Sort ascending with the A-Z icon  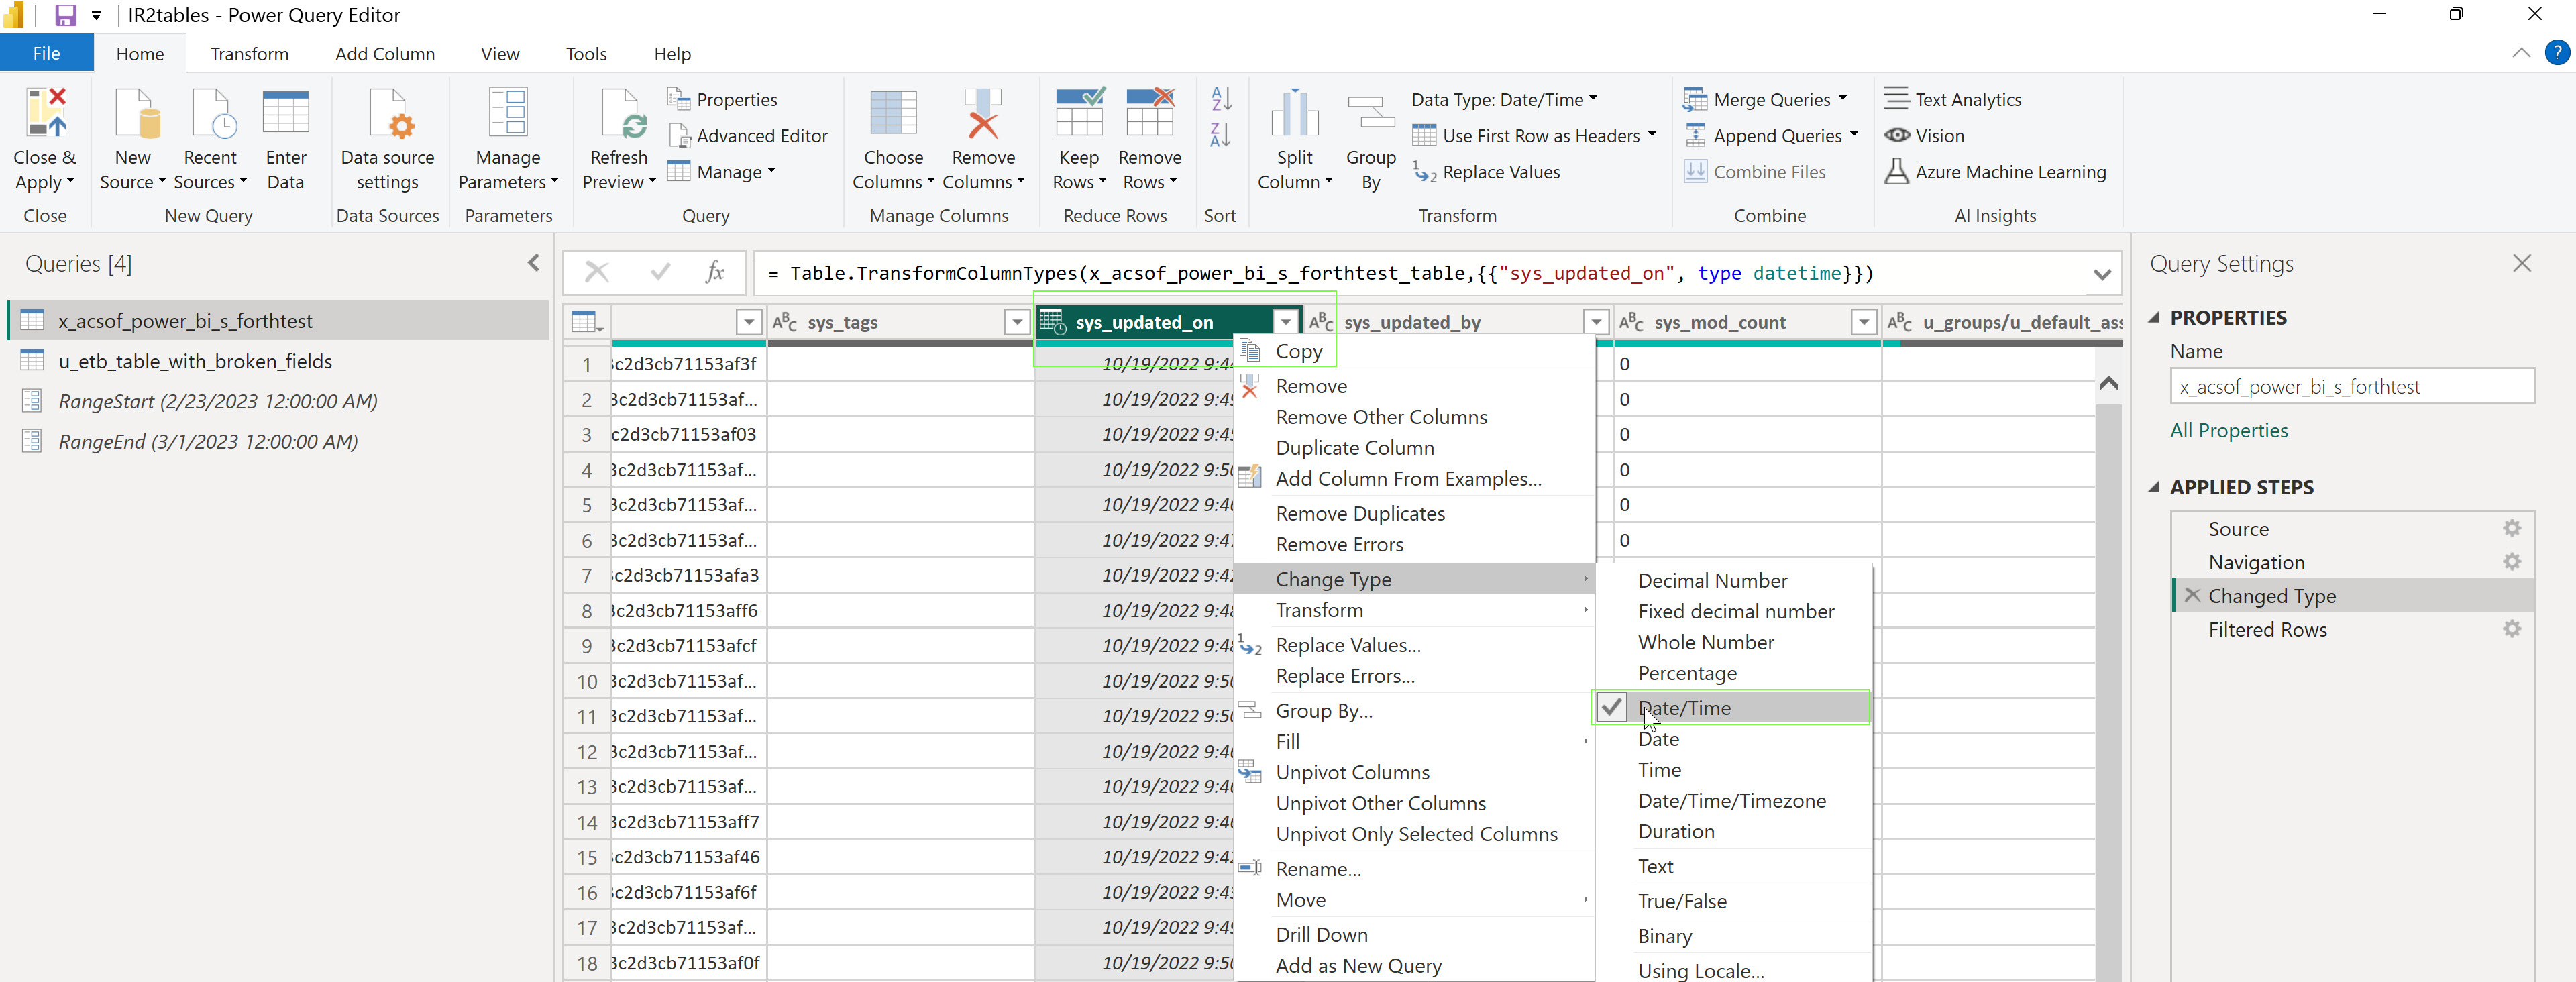(1221, 98)
